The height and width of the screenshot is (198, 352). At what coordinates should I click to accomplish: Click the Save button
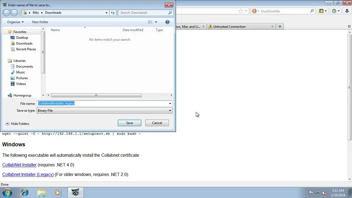pos(130,123)
